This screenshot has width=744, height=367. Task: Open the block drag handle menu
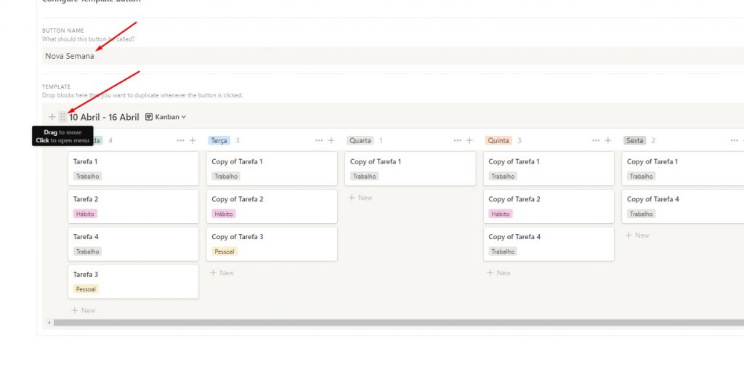pos(62,117)
